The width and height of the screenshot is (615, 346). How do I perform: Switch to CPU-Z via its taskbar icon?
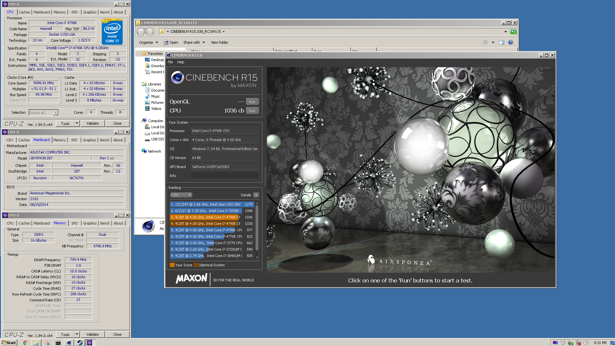[90, 343]
